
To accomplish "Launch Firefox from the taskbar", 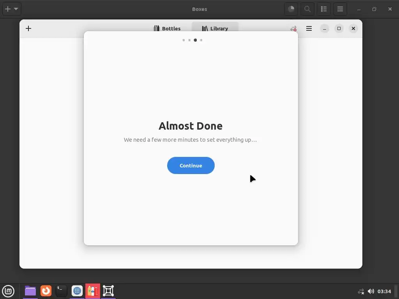I will tap(46, 291).
